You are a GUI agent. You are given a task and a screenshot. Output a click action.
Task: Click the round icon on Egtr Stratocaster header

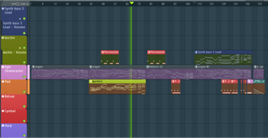point(3,67)
